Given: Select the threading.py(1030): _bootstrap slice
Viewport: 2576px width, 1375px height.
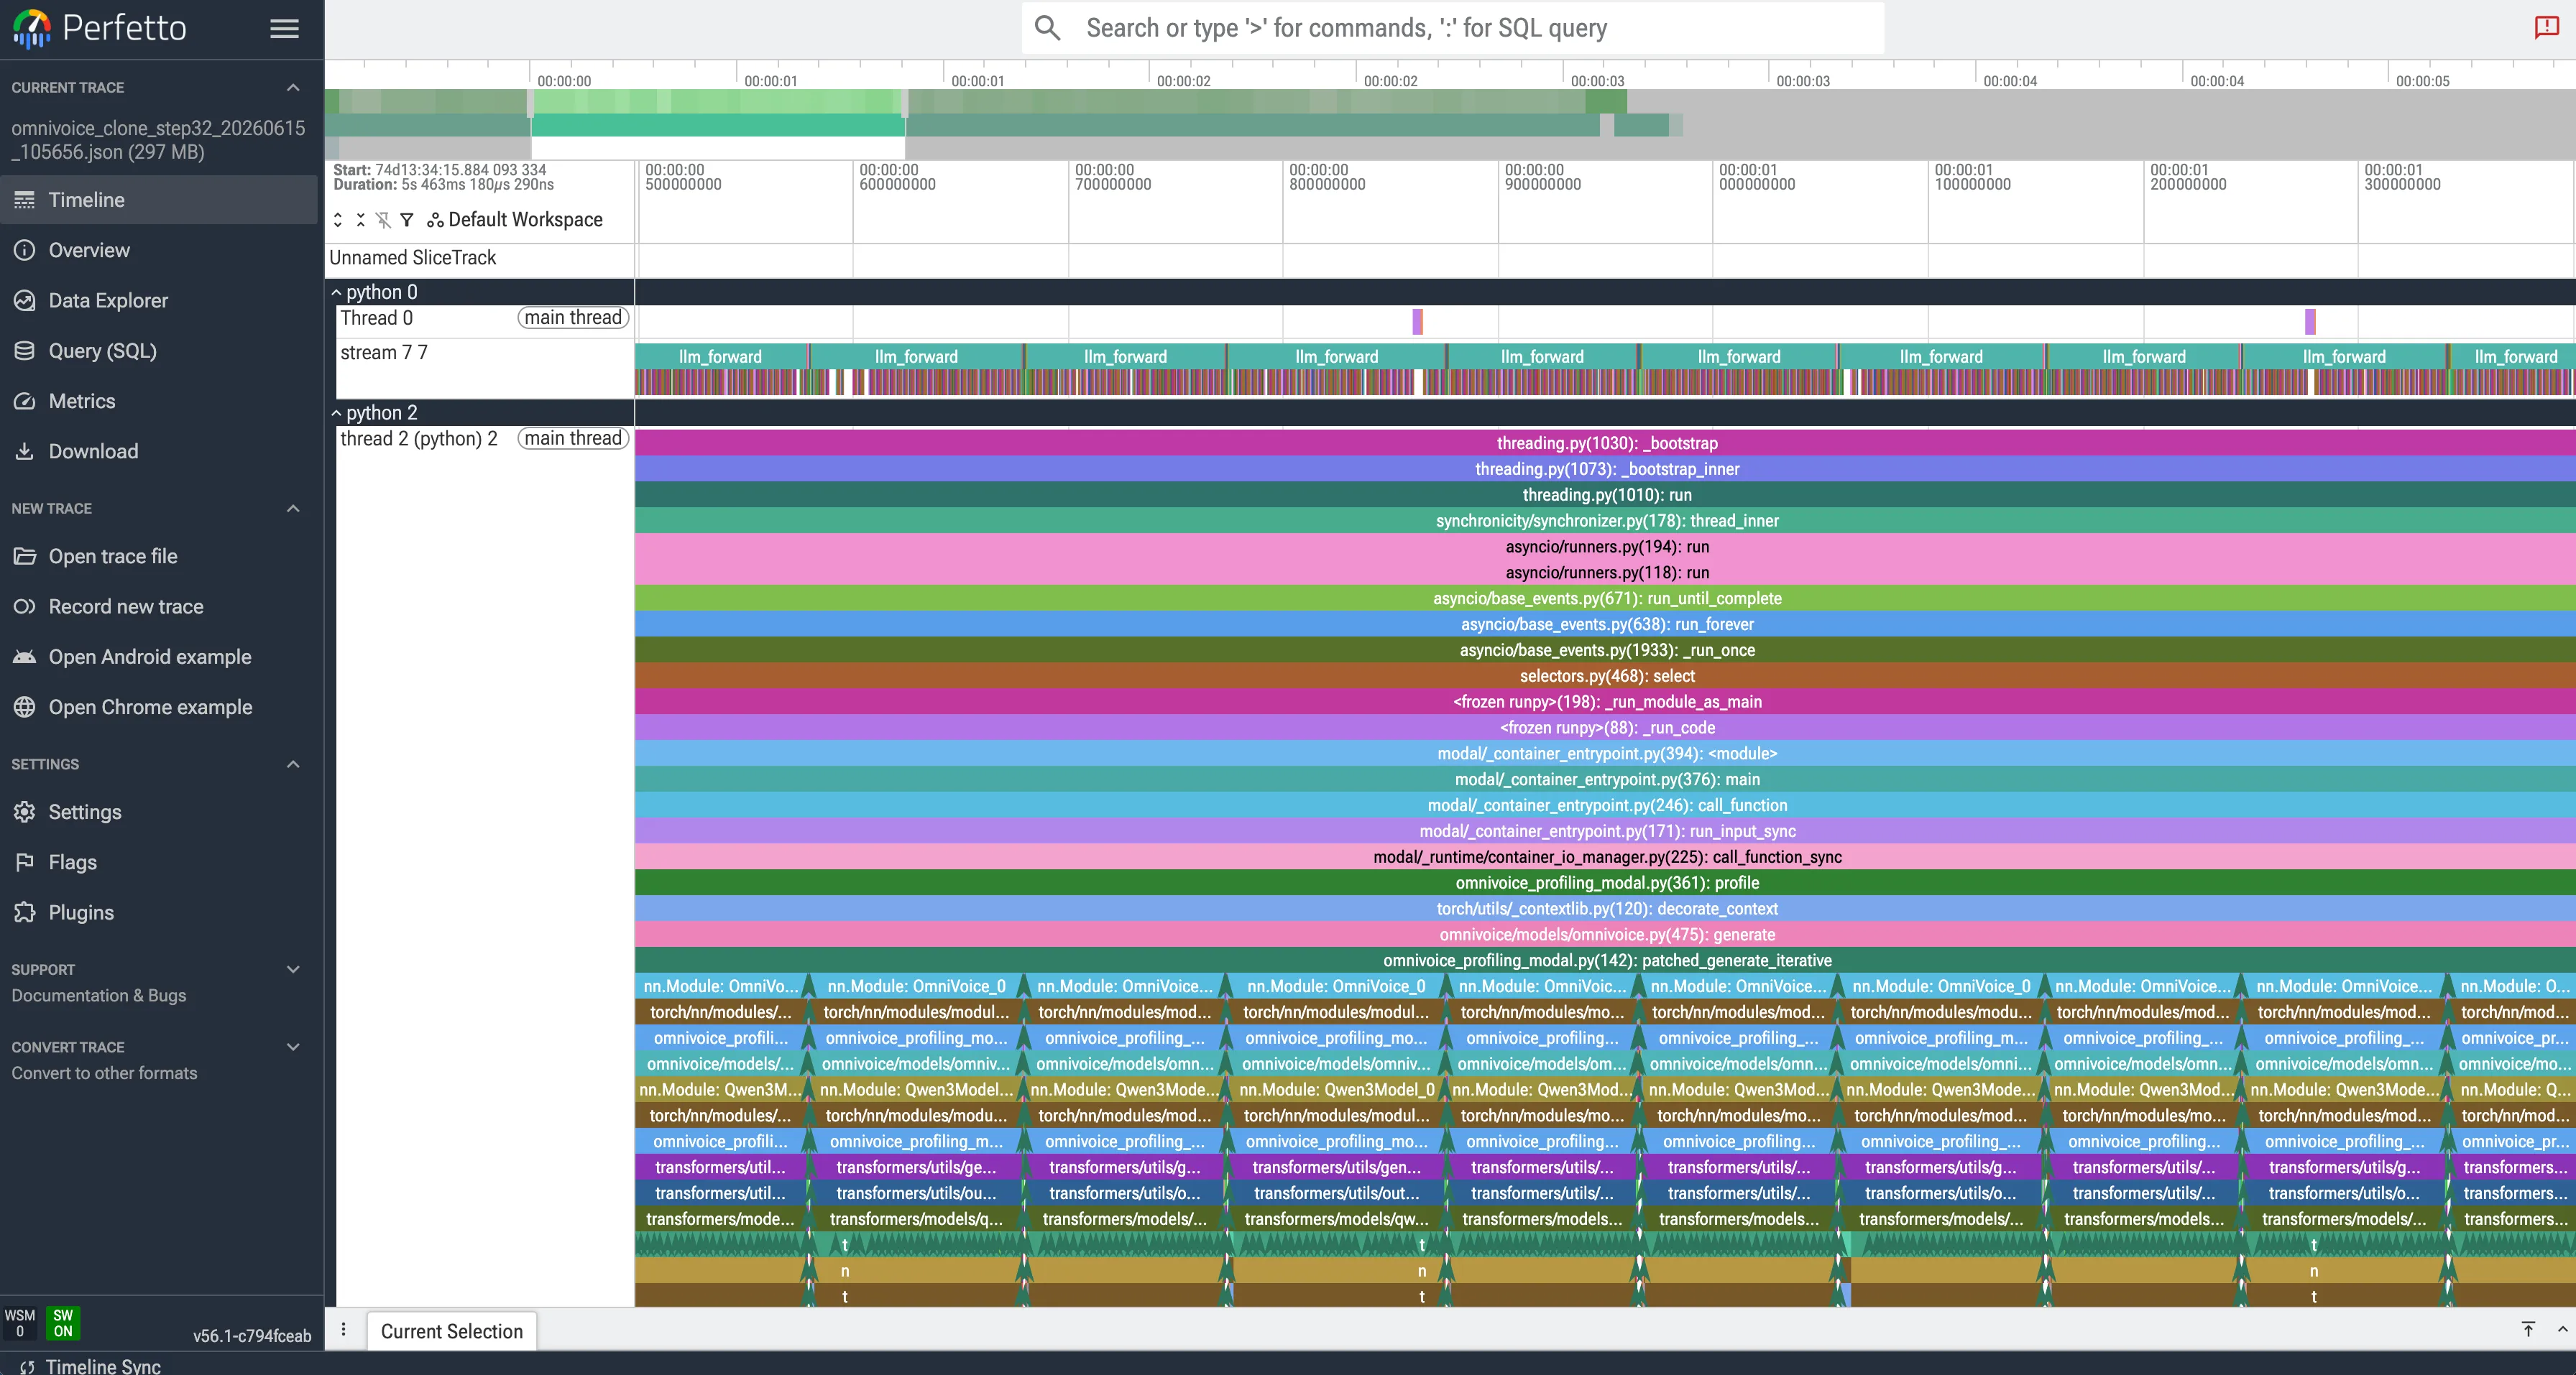Looking at the screenshot, I should 1605,443.
